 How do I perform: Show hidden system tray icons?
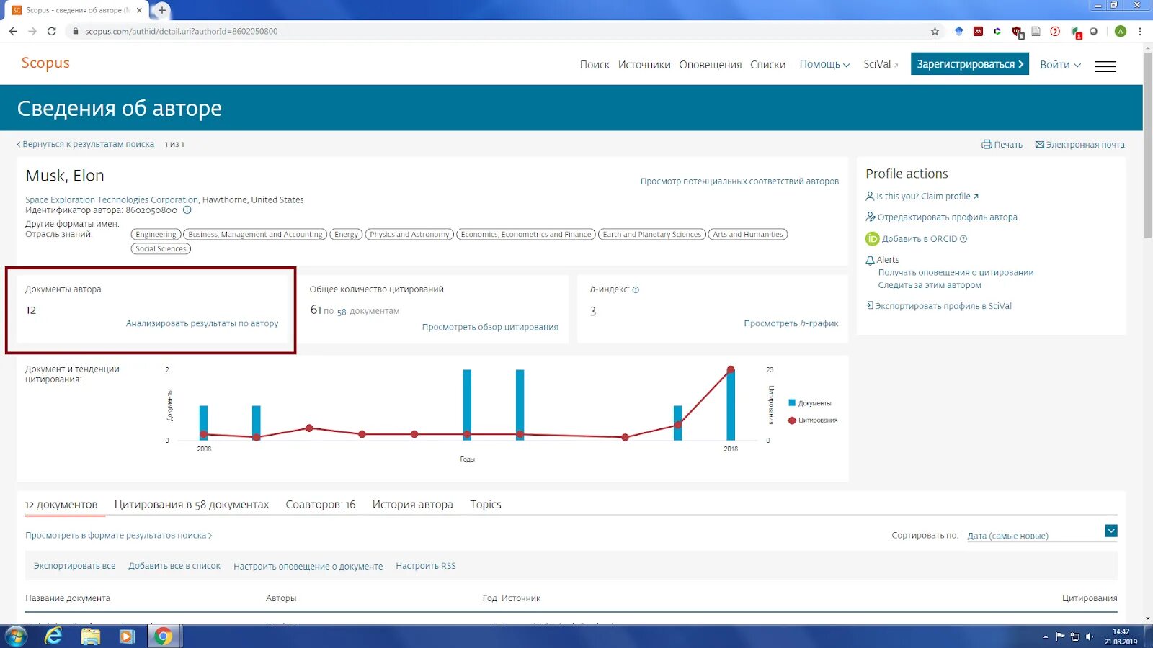[1046, 636]
